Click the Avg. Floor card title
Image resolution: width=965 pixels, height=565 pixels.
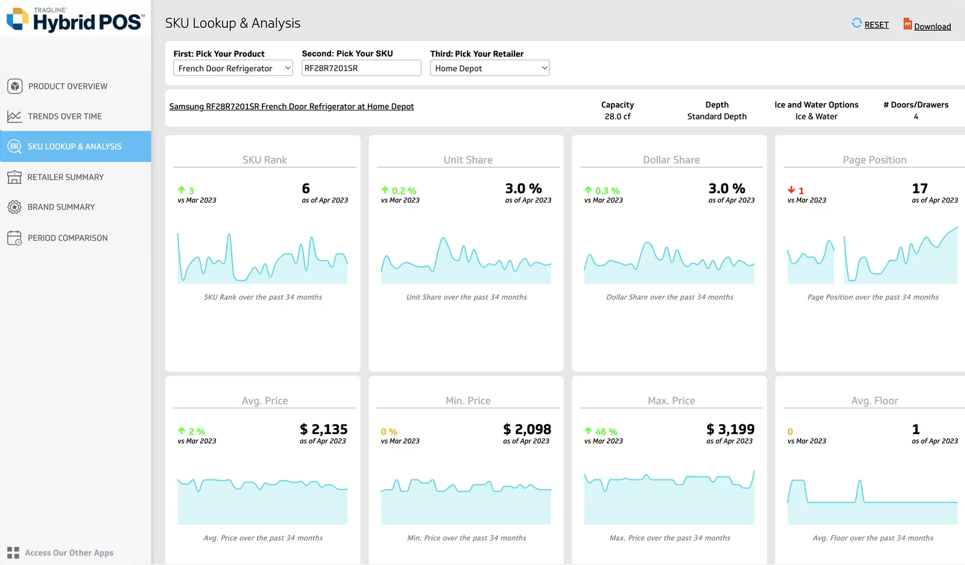tap(875, 401)
